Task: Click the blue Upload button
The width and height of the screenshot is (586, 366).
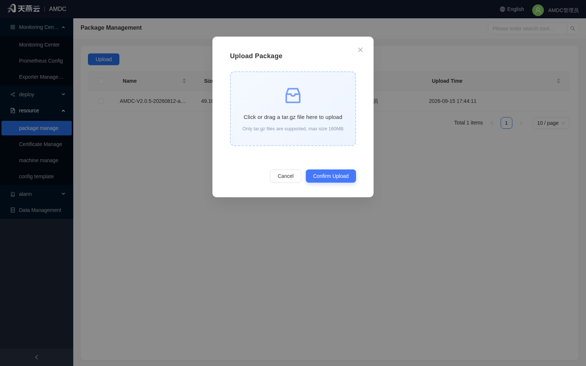Action: tap(104, 59)
